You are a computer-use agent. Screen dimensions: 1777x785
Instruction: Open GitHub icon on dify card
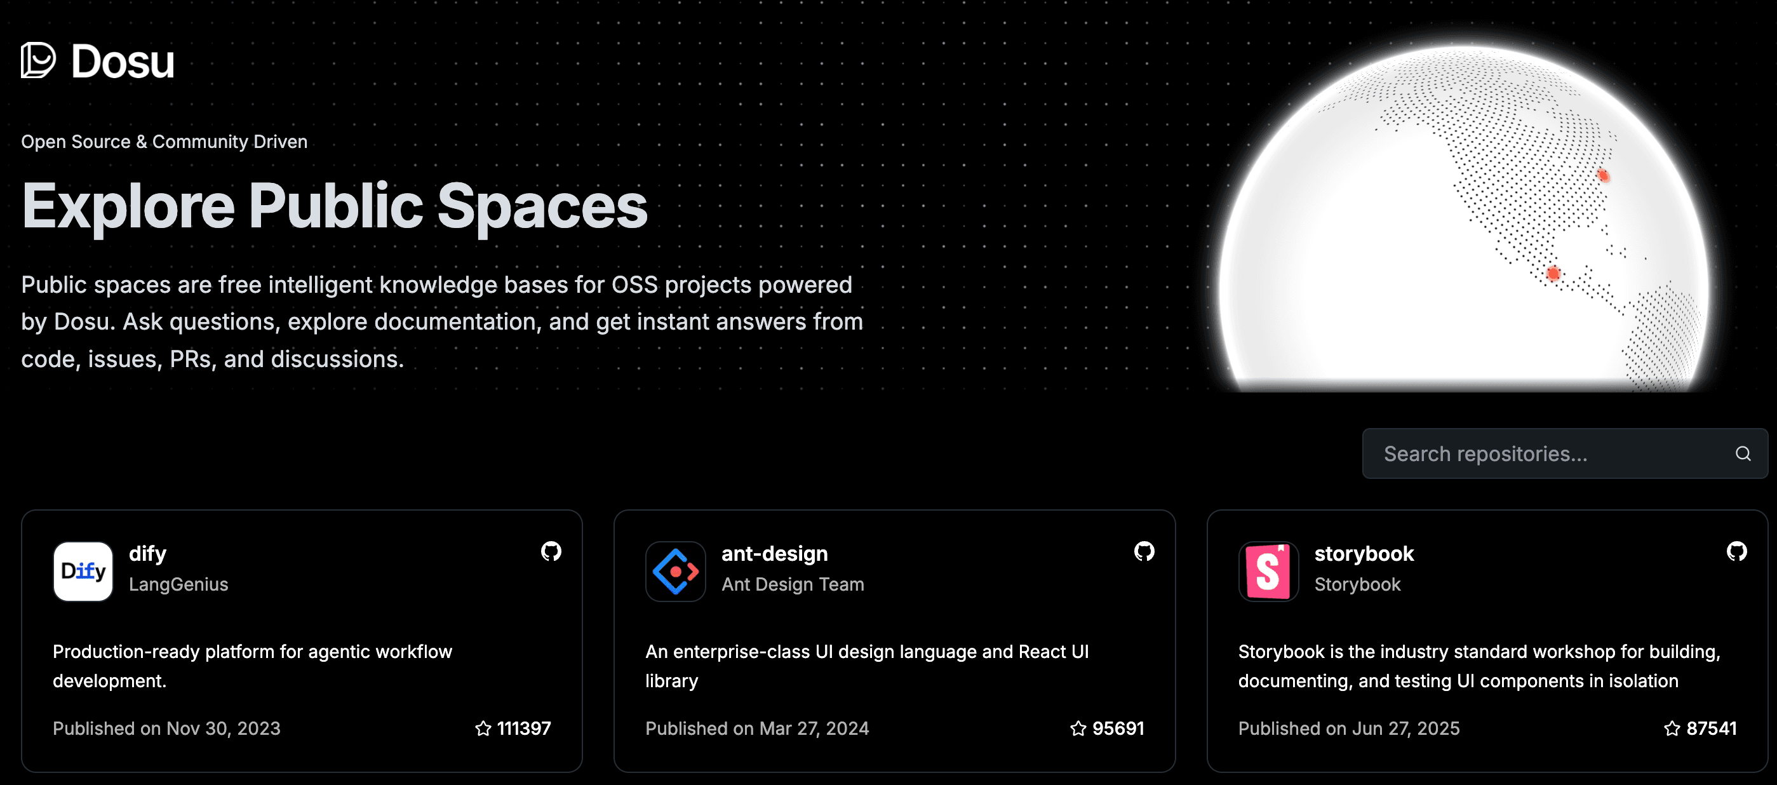pyautogui.click(x=551, y=551)
